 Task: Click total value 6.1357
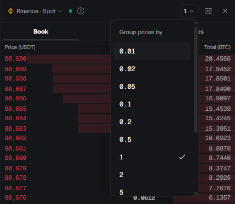tap(220, 197)
